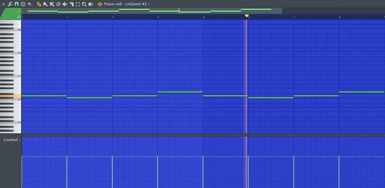
Task: Open the Control event lane selector
Action: [12, 140]
